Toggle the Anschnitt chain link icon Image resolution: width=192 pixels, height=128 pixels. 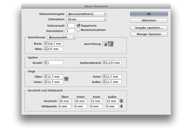(x=121, y=101)
